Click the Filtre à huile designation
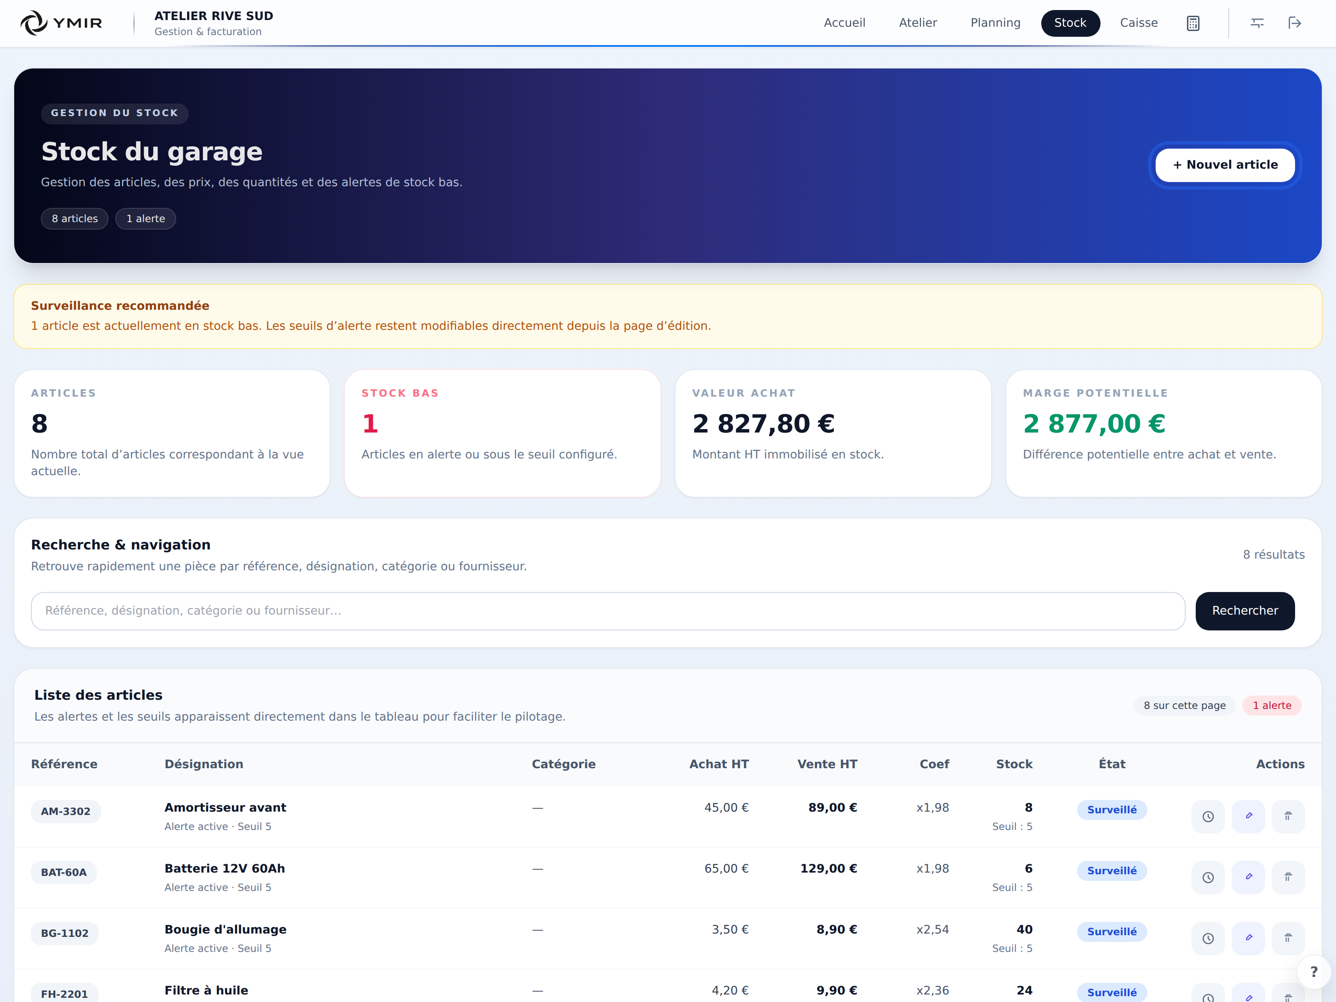 [x=206, y=991]
